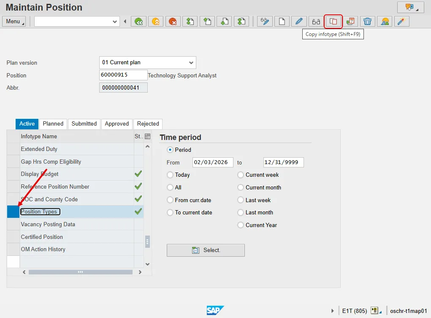Click the Delete trash can icon
The height and width of the screenshot is (318, 431).
(368, 22)
